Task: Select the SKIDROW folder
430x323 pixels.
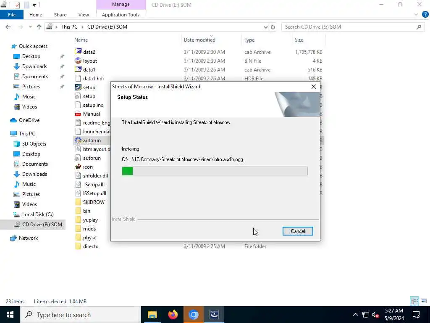Action: coord(94,202)
